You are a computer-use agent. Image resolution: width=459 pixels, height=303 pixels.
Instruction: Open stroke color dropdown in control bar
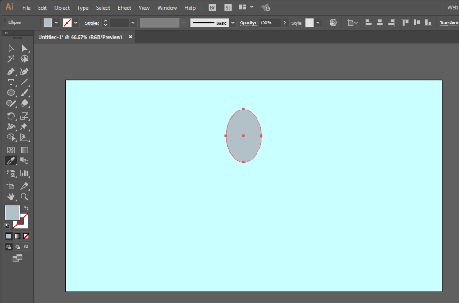[x=76, y=23]
